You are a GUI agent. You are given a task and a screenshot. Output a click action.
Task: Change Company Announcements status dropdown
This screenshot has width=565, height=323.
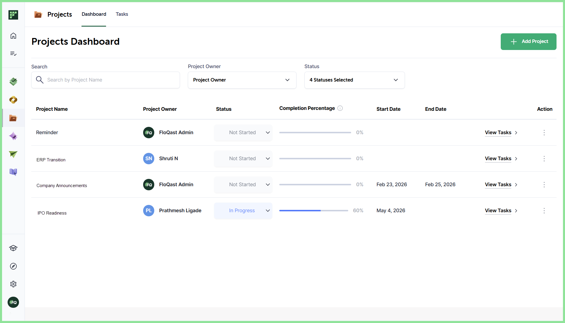[x=243, y=184]
